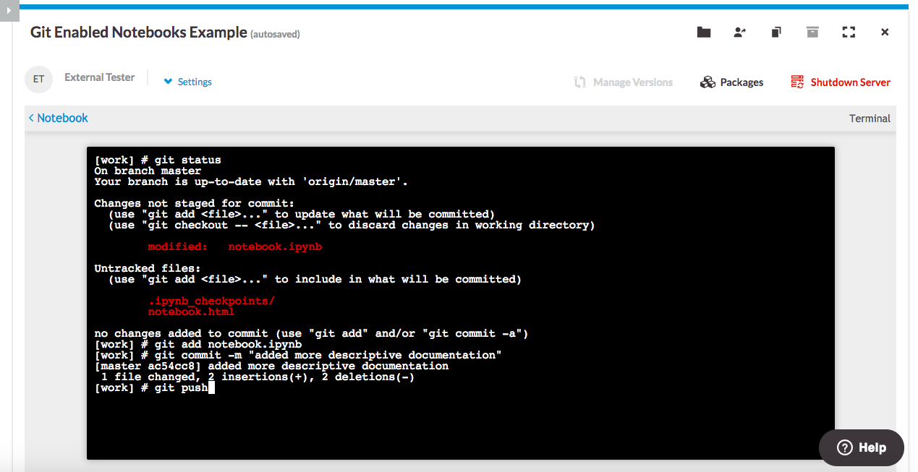Screen dimensions: 918x472
Task: Select the Terminal tab label
Action: click(x=870, y=119)
